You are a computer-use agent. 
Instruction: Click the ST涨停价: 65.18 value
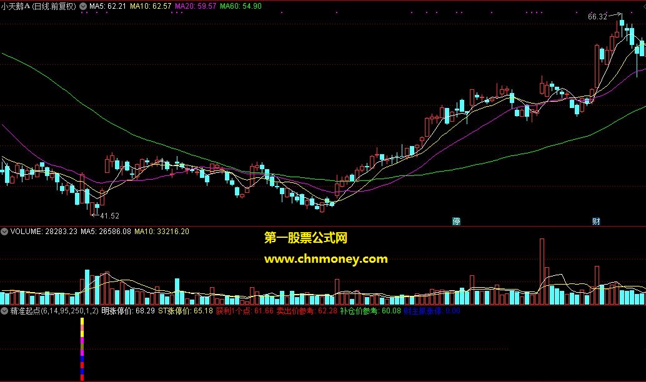pos(186,311)
